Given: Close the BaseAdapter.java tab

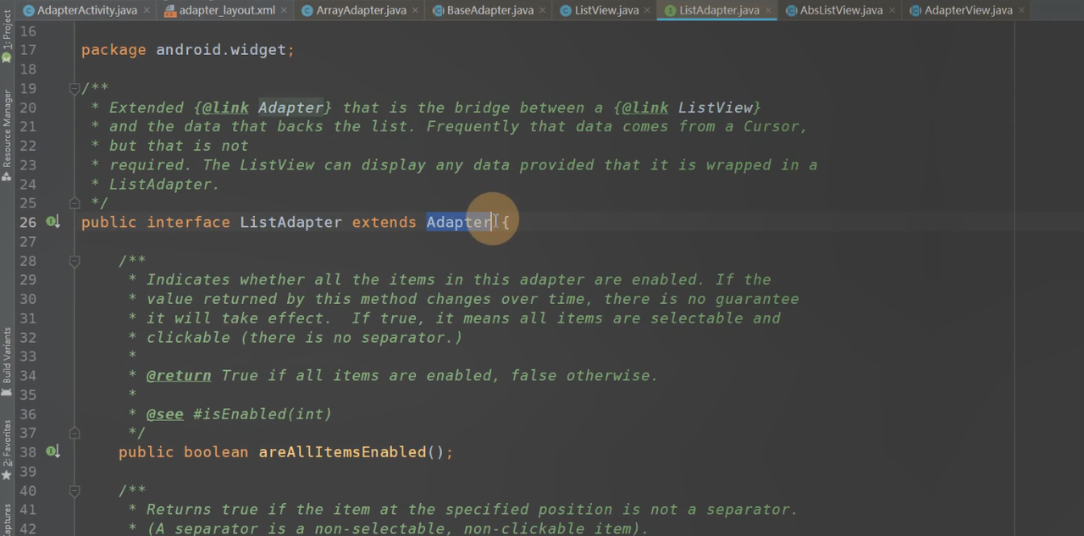Looking at the screenshot, I should pos(543,10).
